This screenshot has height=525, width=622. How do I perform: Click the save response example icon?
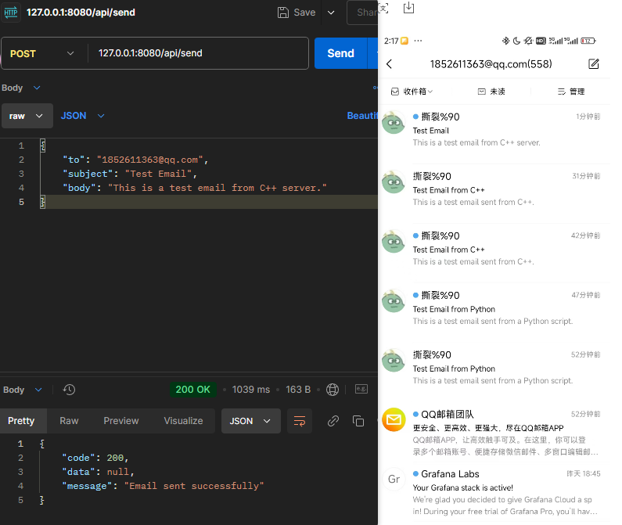[x=361, y=390]
